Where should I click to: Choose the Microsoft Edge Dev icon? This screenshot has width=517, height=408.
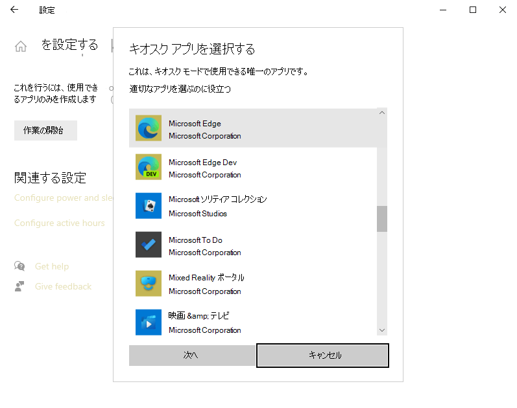click(x=149, y=166)
